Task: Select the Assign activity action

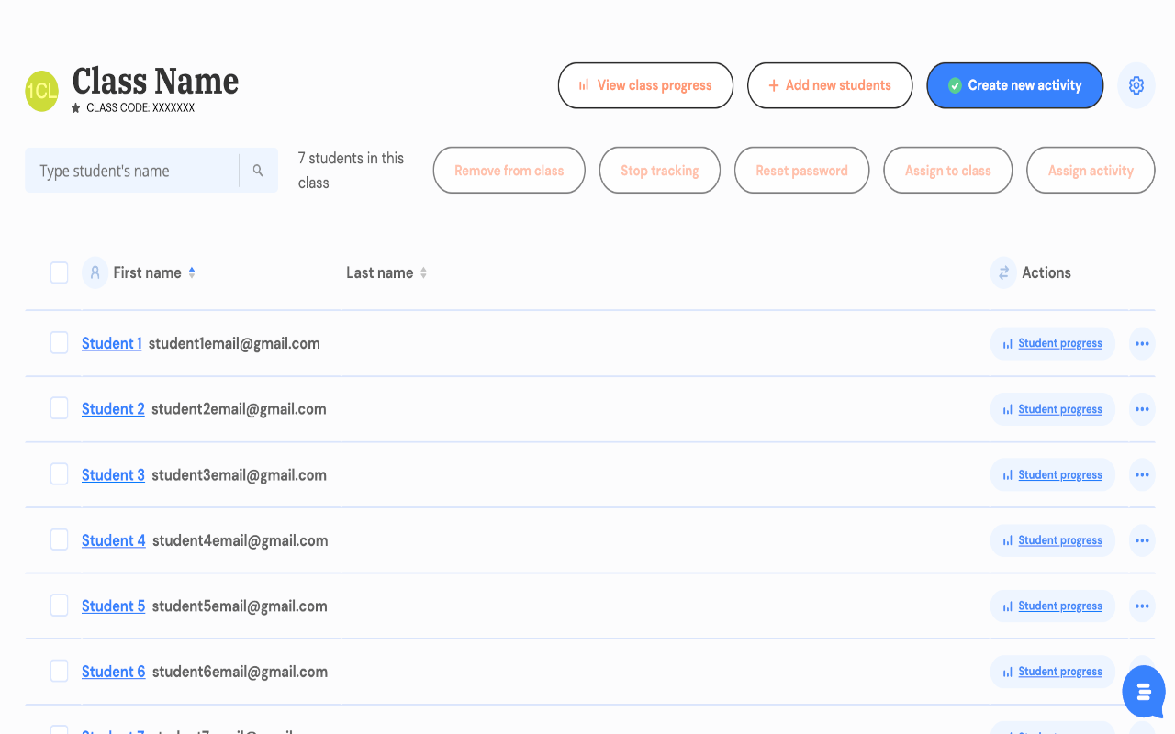Action: point(1091,170)
